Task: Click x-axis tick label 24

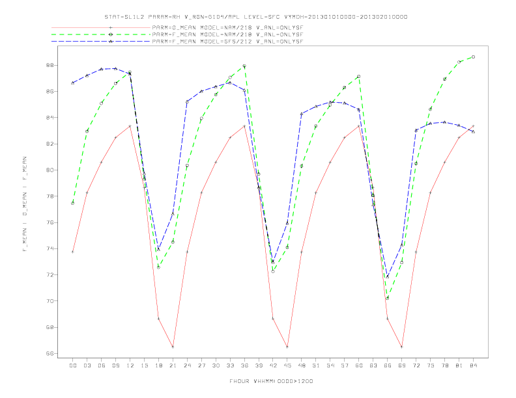Action: tap(187, 365)
